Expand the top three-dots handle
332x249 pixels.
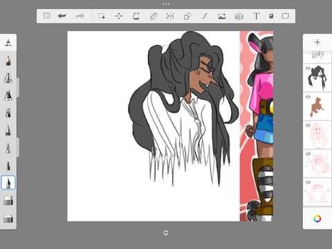point(166,4)
